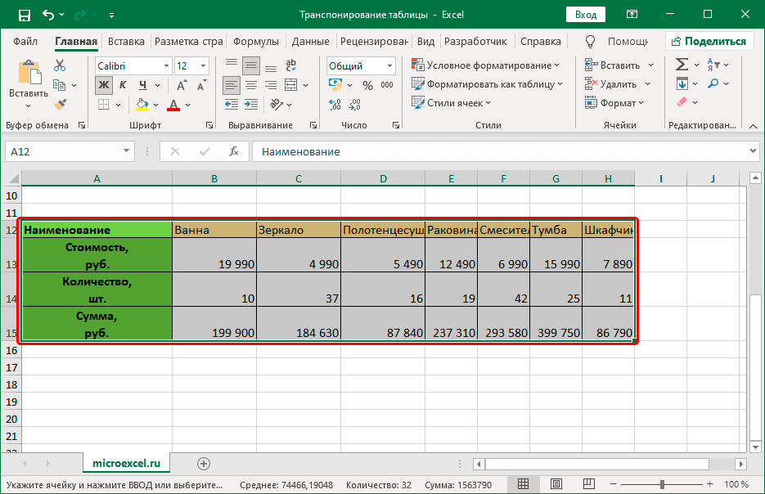Select the microexcel.ru sheet tab
The height and width of the screenshot is (494, 765).
coord(126,463)
